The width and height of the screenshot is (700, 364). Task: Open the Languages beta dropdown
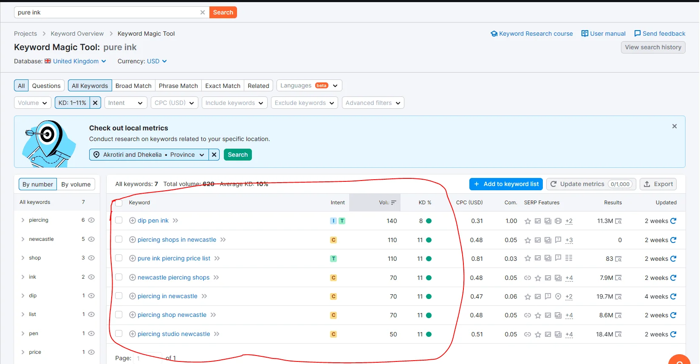309,86
